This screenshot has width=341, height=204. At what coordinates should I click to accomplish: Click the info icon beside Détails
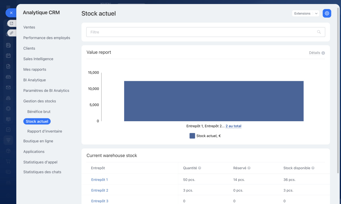coord(323,53)
